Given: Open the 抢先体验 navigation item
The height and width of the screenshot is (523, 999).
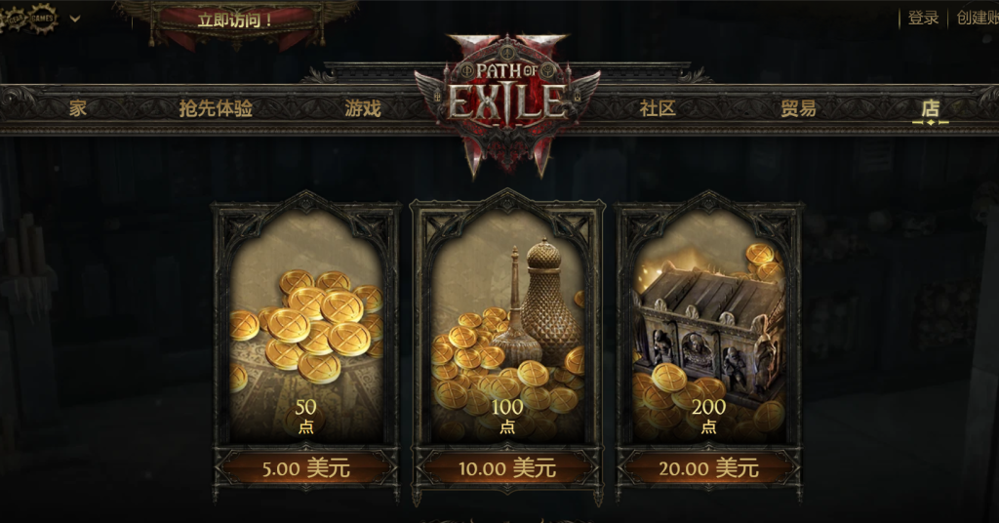Looking at the screenshot, I should tap(216, 108).
